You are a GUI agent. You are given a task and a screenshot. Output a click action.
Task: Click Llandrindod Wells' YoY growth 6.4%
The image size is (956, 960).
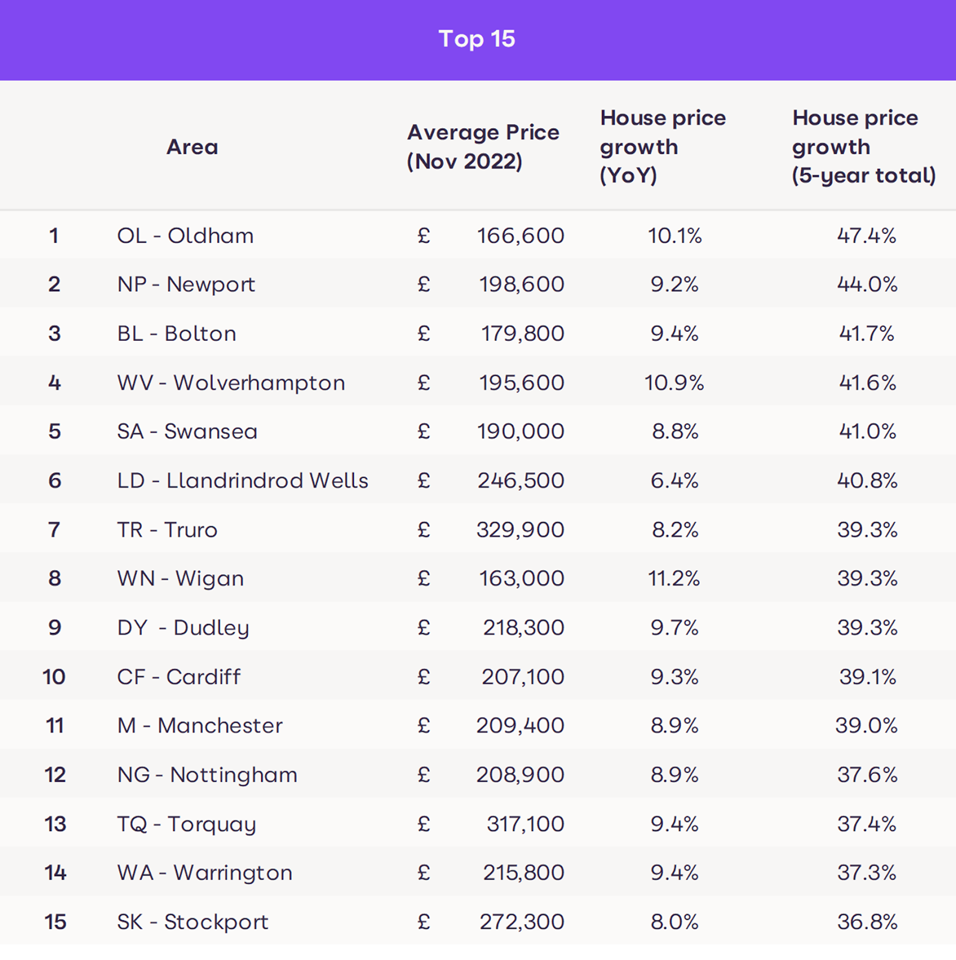pos(675,481)
